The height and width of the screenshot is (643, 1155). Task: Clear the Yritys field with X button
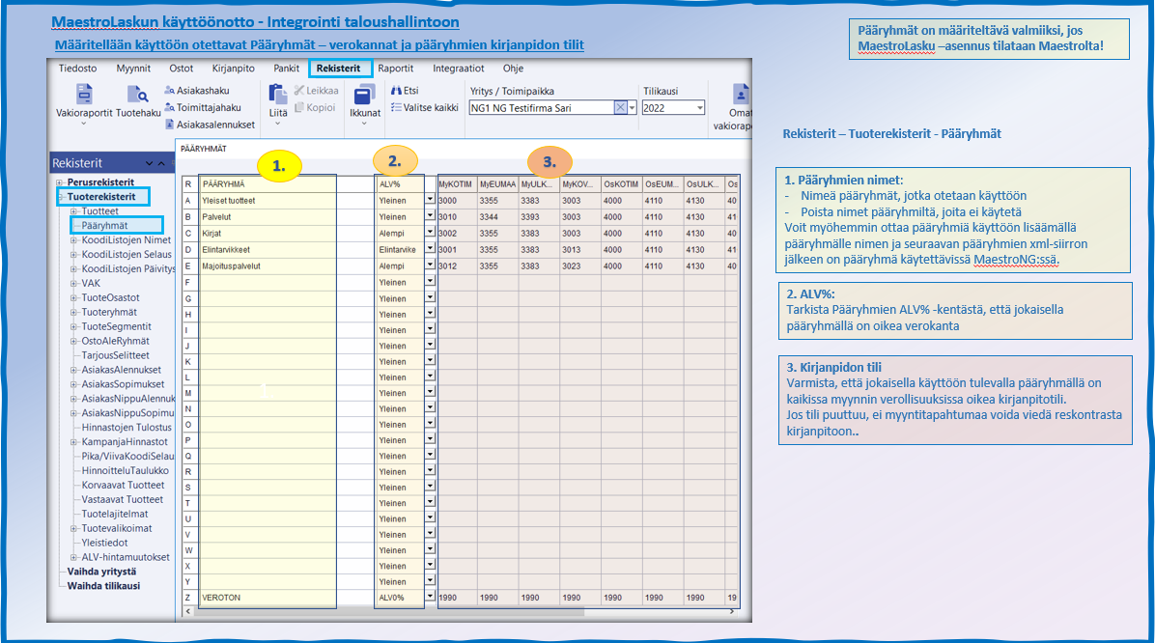click(x=620, y=108)
